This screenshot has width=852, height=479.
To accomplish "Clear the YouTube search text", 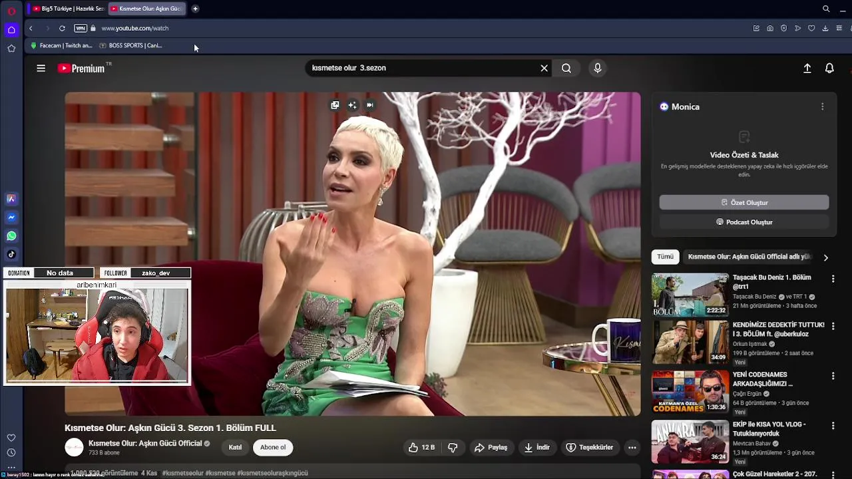I will (544, 68).
